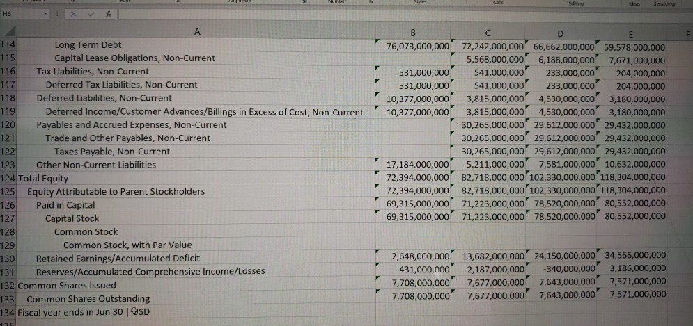The image size is (693, 326).
Task: Click Paid in Capital value 78,520,000,000
Action: click(564, 204)
